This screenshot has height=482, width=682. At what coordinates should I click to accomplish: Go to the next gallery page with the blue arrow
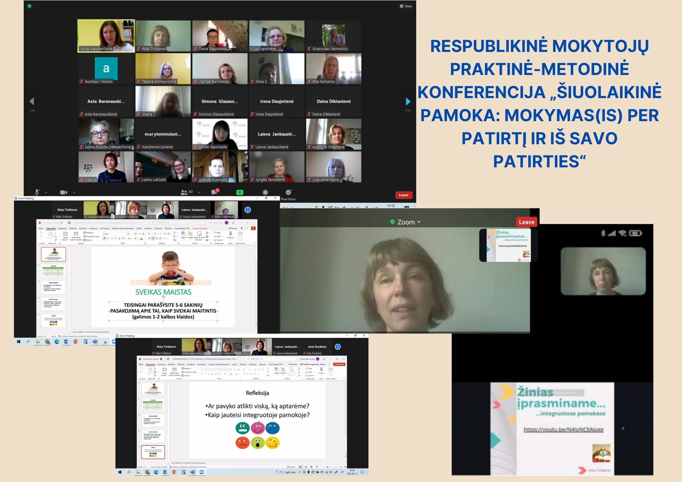(408, 101)
